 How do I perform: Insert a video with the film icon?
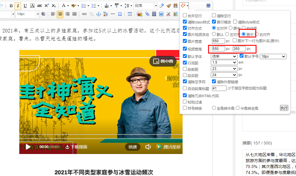click(154, 14)
